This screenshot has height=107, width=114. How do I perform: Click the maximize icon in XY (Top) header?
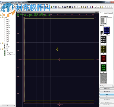98,12
